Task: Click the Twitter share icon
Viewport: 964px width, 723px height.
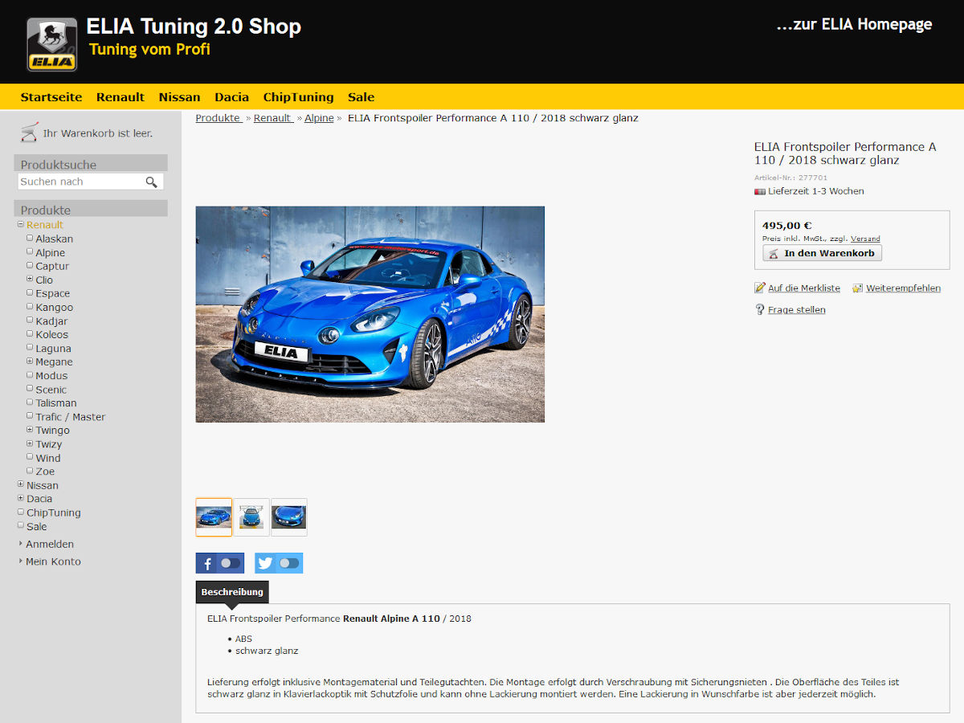Action: point(265,563)
